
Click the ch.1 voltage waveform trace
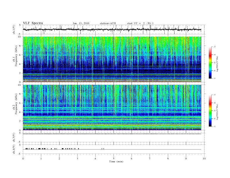pyautogui.click(x=112, y=29)
